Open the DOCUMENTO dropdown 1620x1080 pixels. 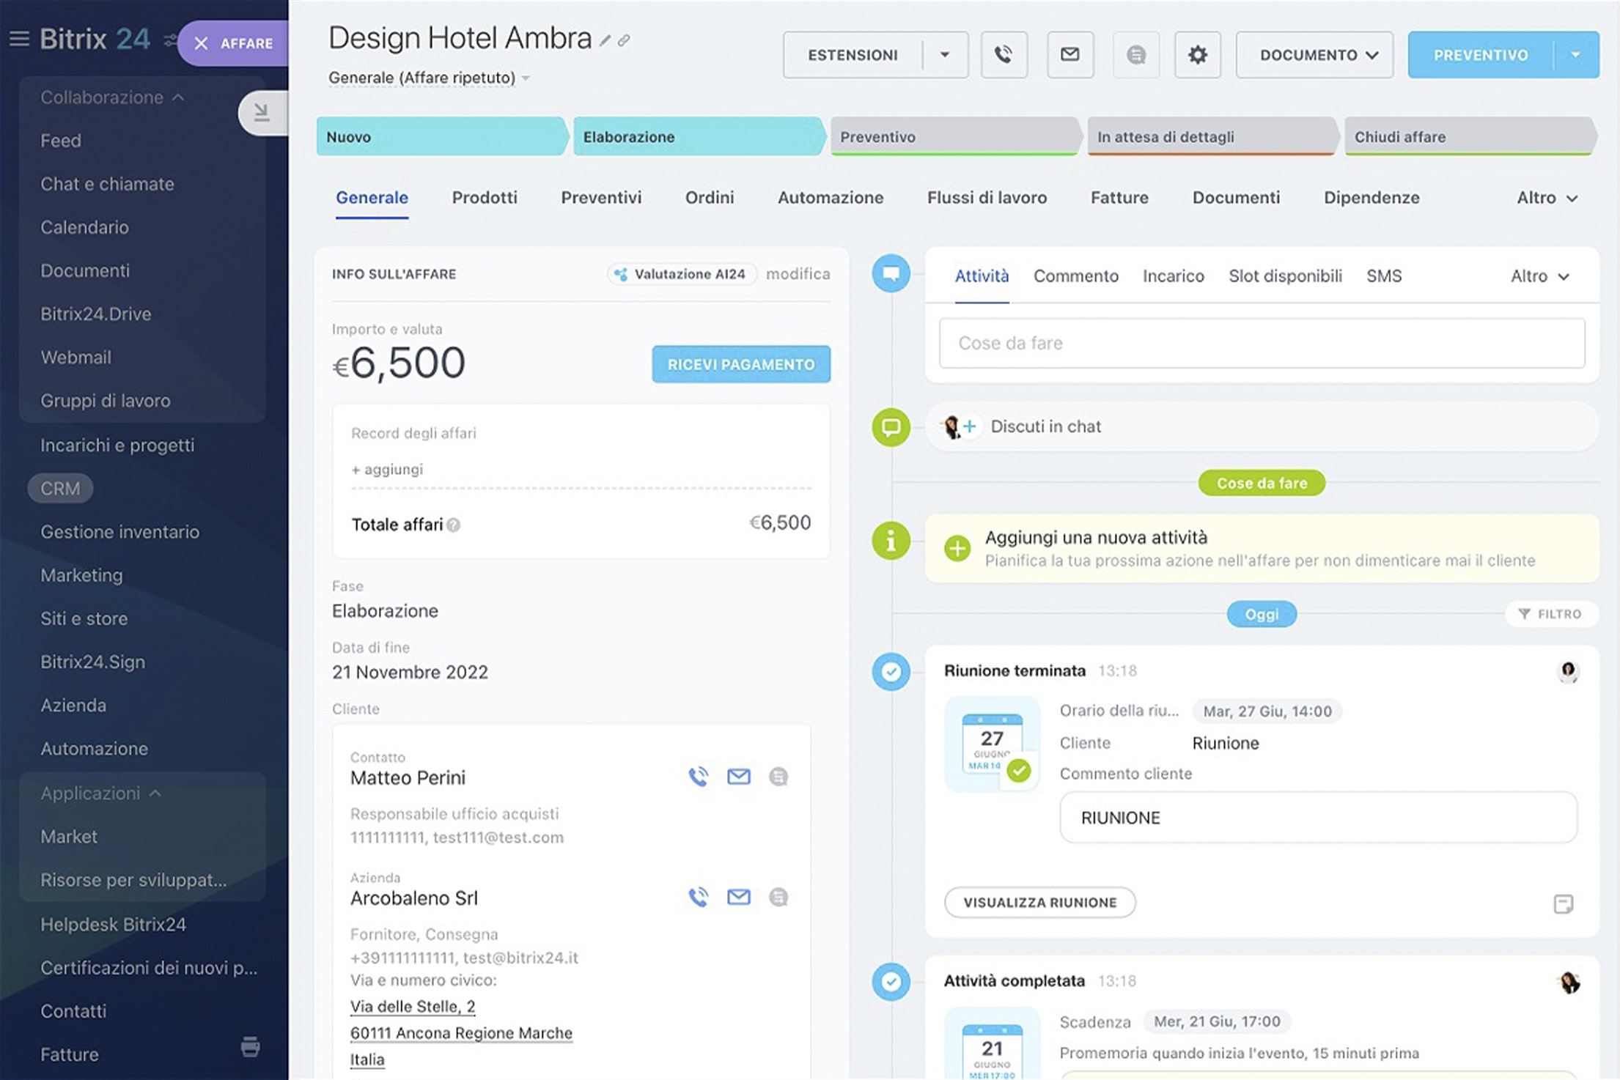point(1314,54)
